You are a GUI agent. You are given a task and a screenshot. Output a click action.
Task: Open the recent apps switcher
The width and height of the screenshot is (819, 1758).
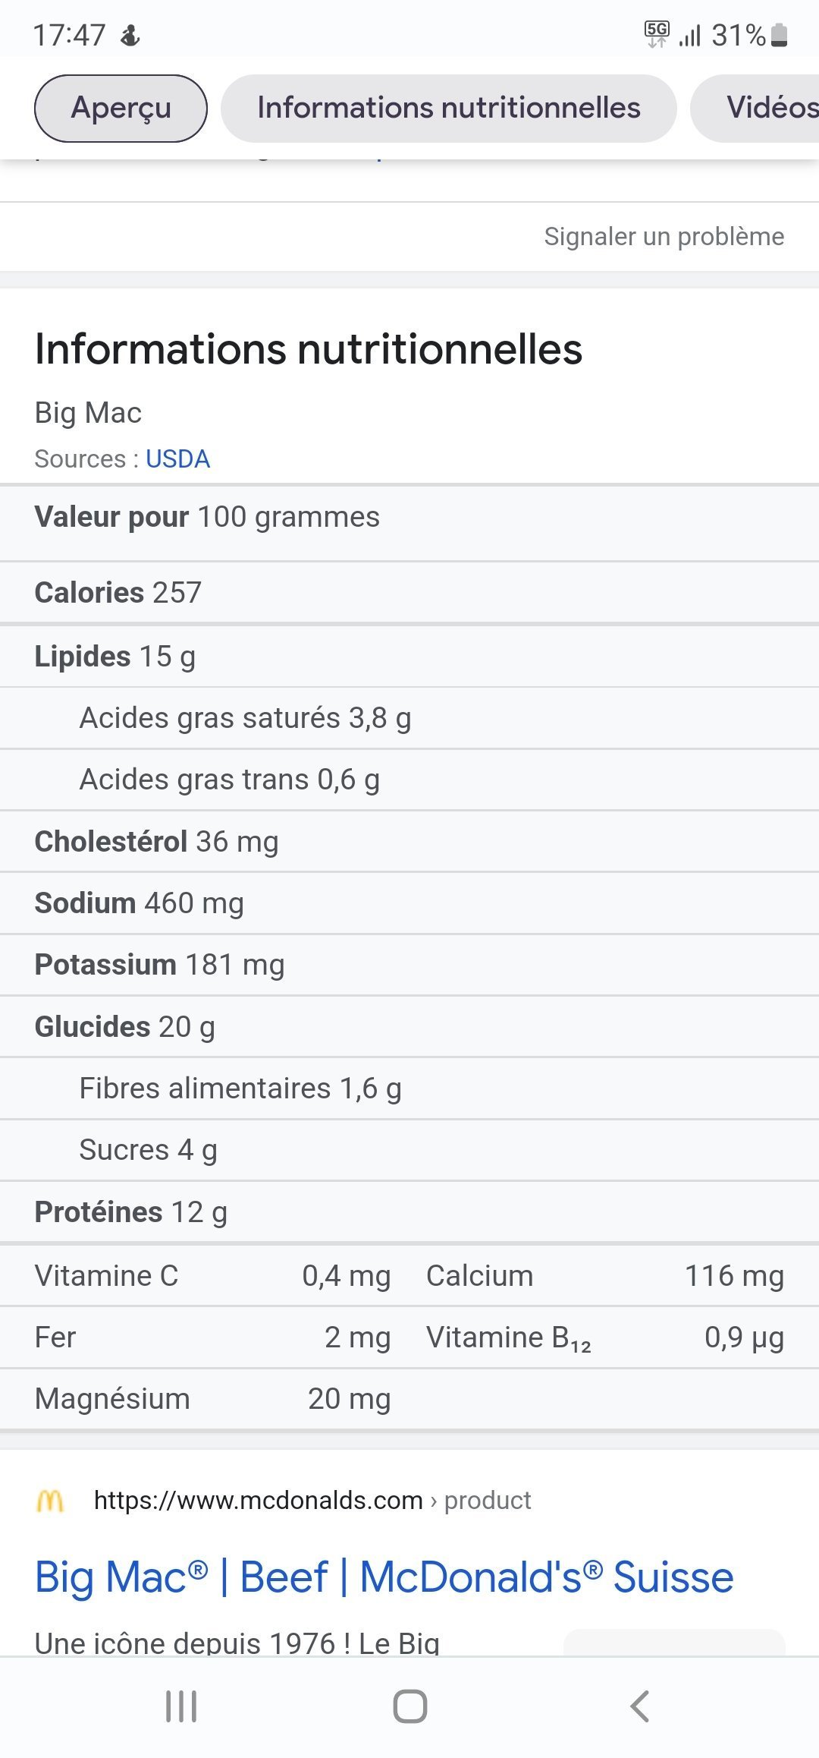[x=181, y=1706]
